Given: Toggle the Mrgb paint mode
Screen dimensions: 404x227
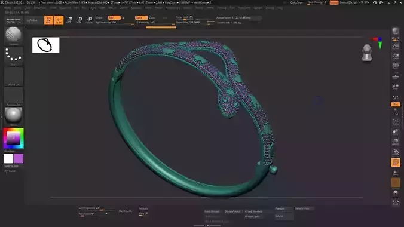Looking at the screenshot, I should coord(99,18).
